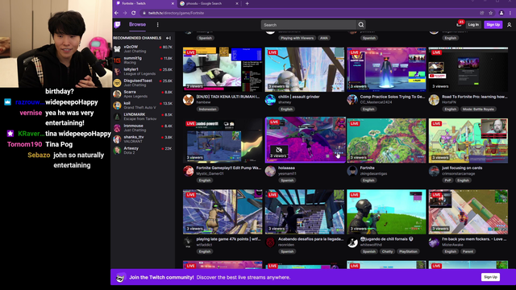Open shanks_ttv channel in sidebar
The image size is (516, 290).
point(143,139)
